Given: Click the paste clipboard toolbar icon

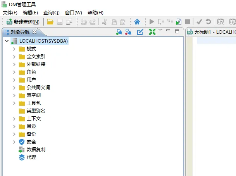Looking at the screenshot, I should 122,22.
